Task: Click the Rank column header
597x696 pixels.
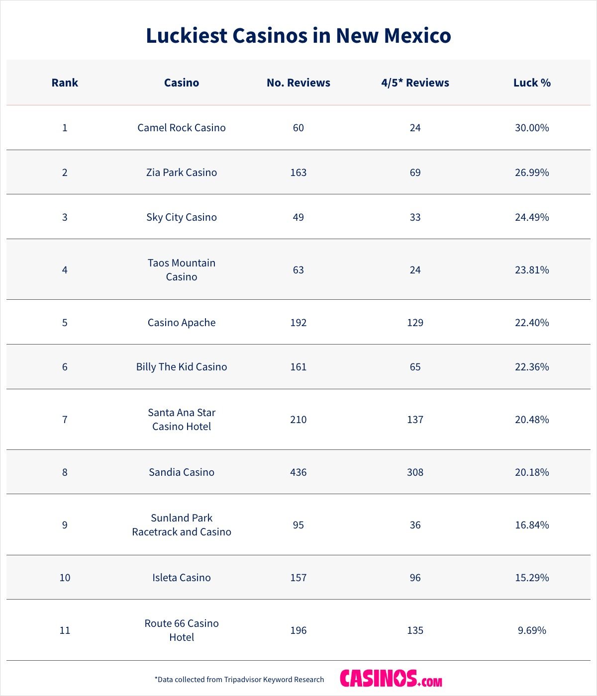Action: tap(65, 83)
